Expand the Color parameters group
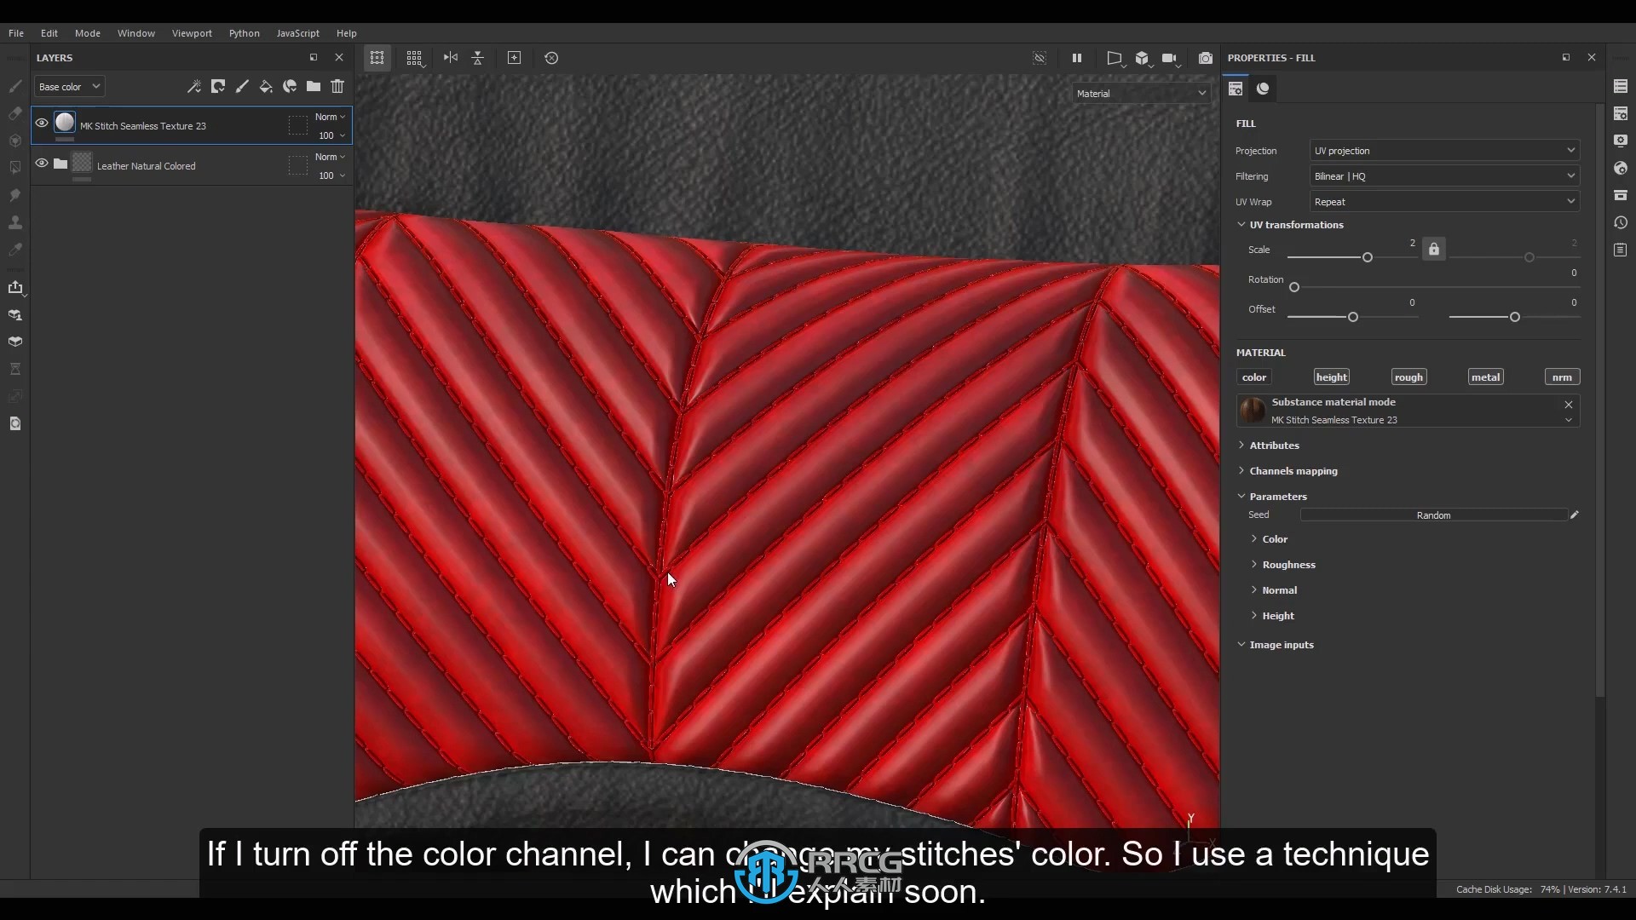The width and height of the screenshot is (1636, 920). click(1254, 538)
